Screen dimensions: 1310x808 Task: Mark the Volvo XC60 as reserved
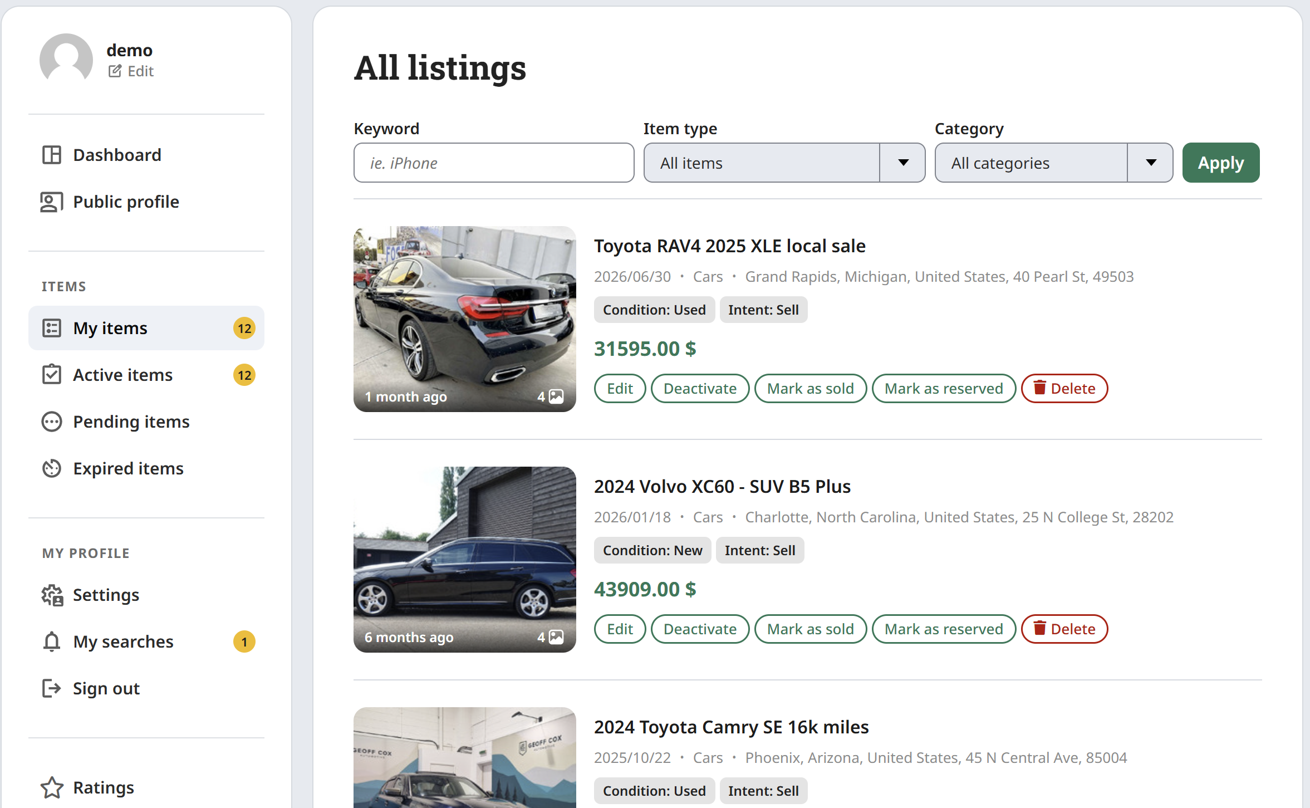click(944, 629)
